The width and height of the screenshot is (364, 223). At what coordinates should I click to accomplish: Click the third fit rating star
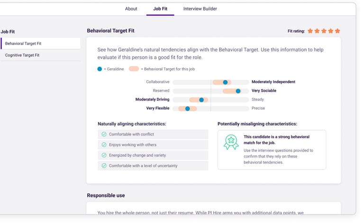pyautogui.click(x=324, y=31)
